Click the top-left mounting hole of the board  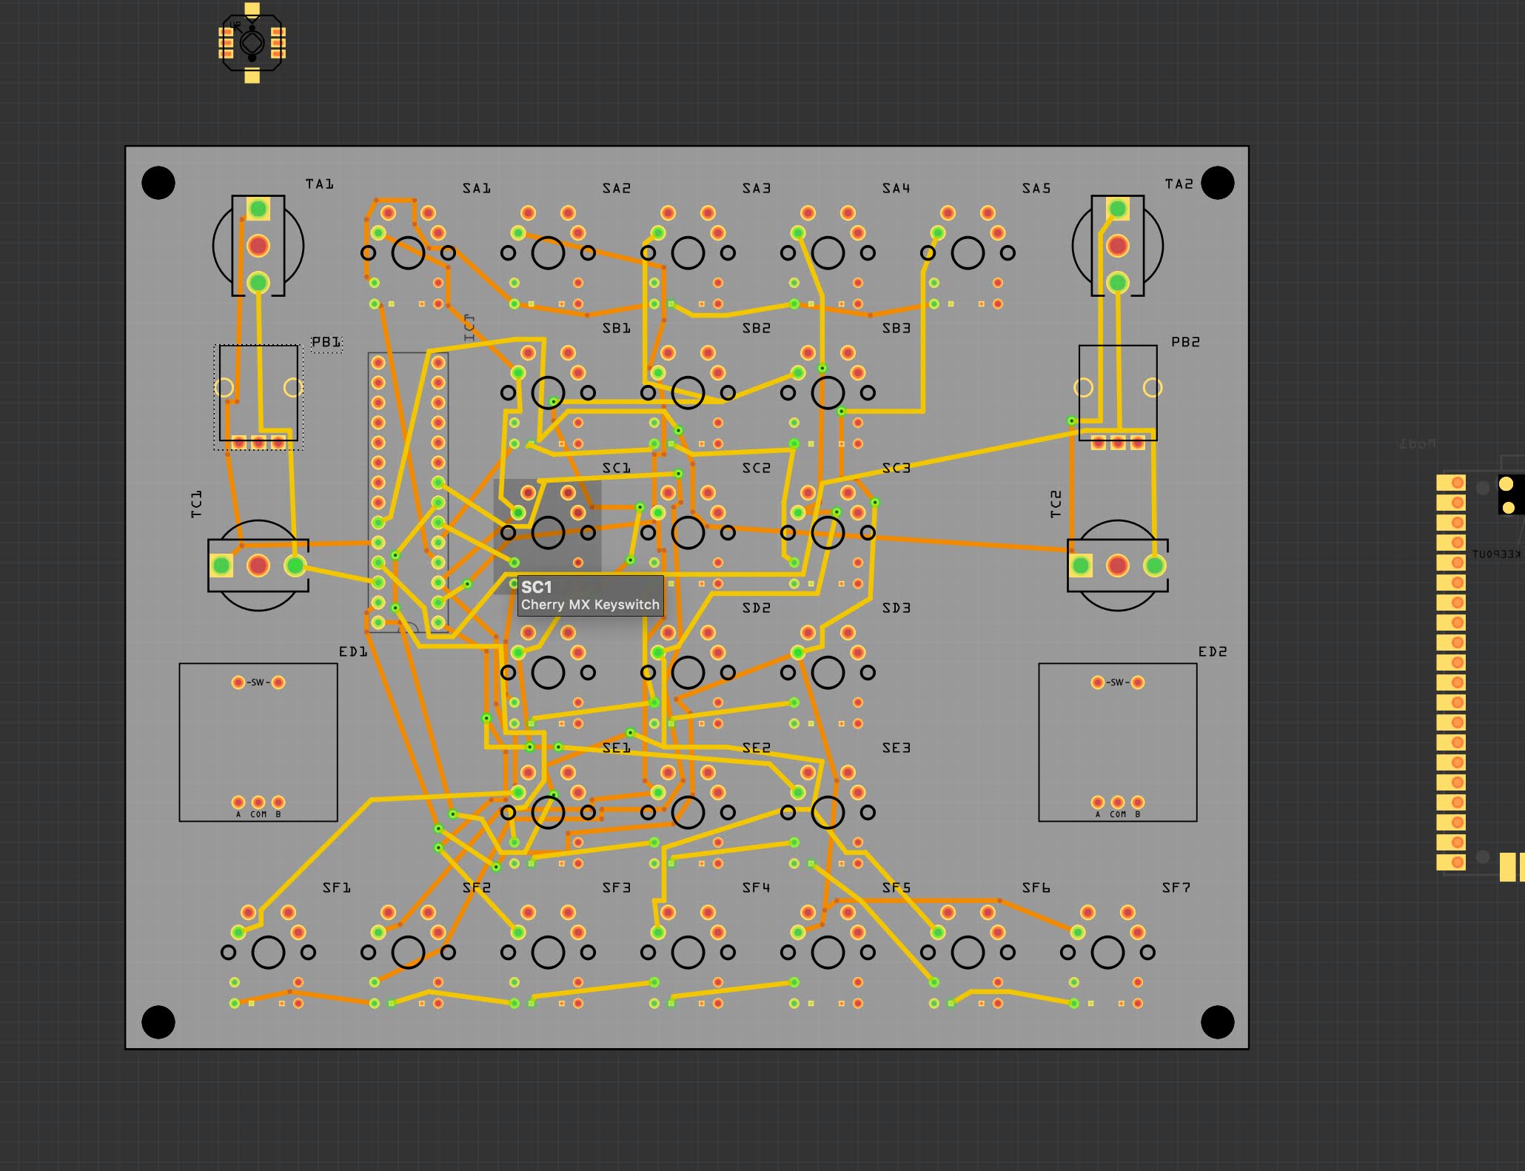click(157, 181)
